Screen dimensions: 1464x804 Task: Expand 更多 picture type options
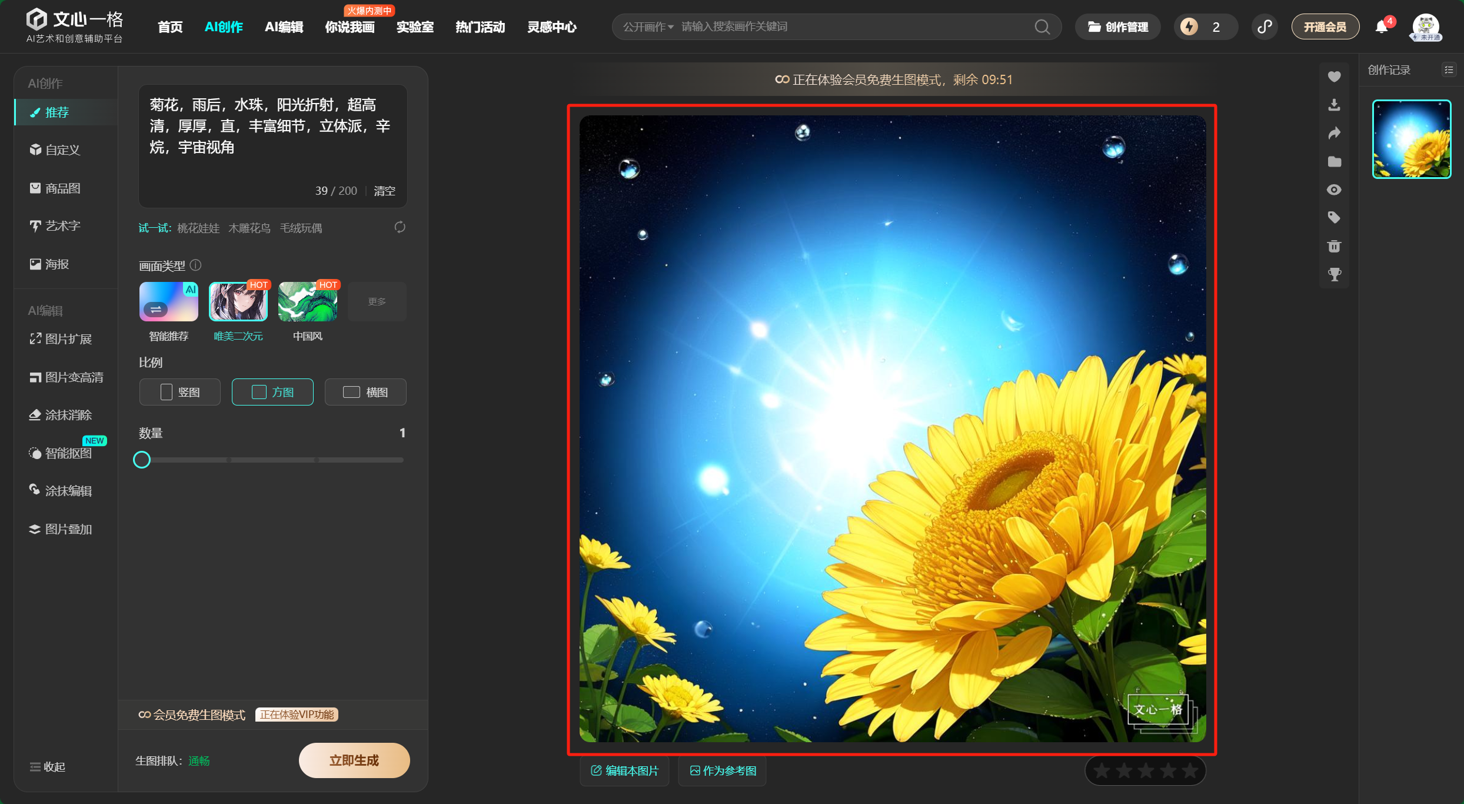click(377, 301)
